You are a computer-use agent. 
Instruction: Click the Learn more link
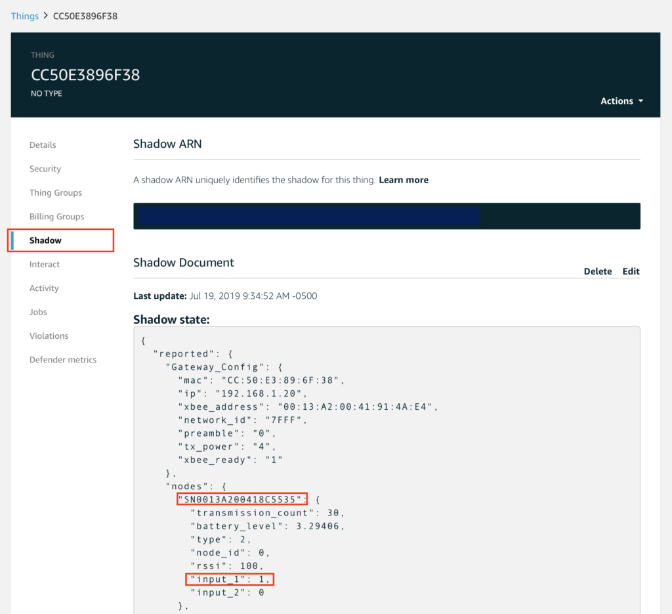tap(404, 180)
